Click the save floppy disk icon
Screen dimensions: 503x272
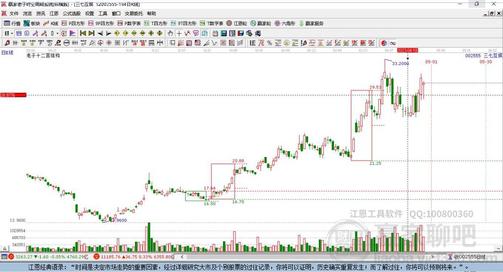241,33
